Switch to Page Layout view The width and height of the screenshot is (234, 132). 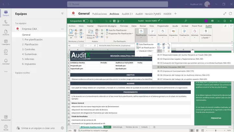pyautogui.click(x=197, y=130)
